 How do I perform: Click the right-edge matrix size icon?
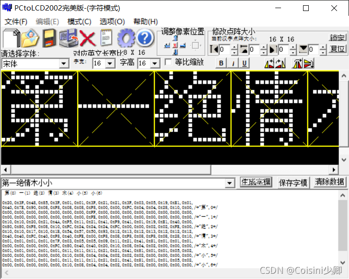[x=273, y=49]
